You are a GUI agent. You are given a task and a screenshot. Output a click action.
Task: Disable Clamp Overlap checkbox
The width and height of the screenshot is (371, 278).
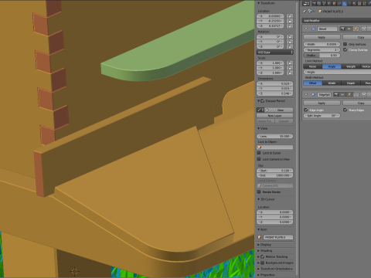[345, 49]
